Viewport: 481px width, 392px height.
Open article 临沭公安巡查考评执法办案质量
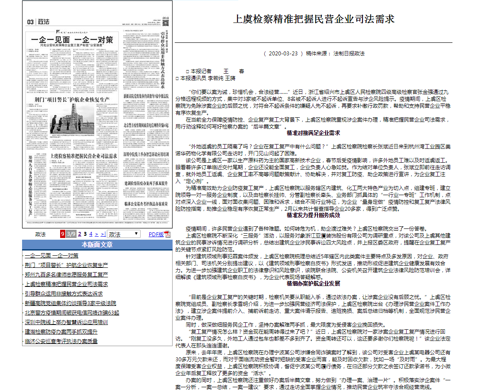click(x=61, y=341)
